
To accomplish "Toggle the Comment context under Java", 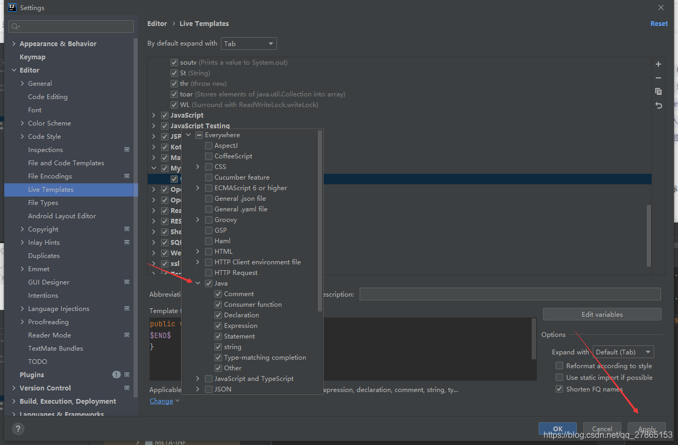I will [x=218, y=294].
